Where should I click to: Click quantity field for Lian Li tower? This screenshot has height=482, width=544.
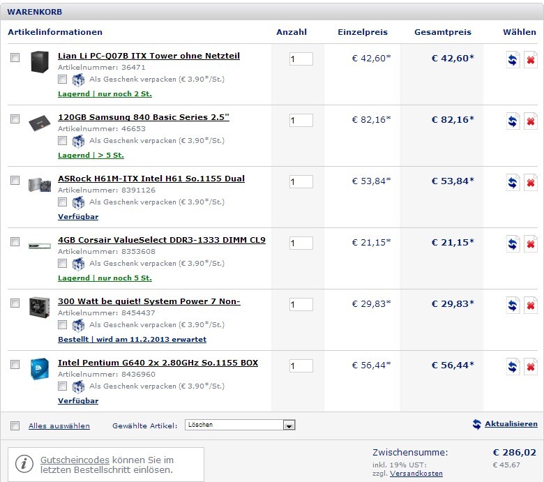pos(301,59)
